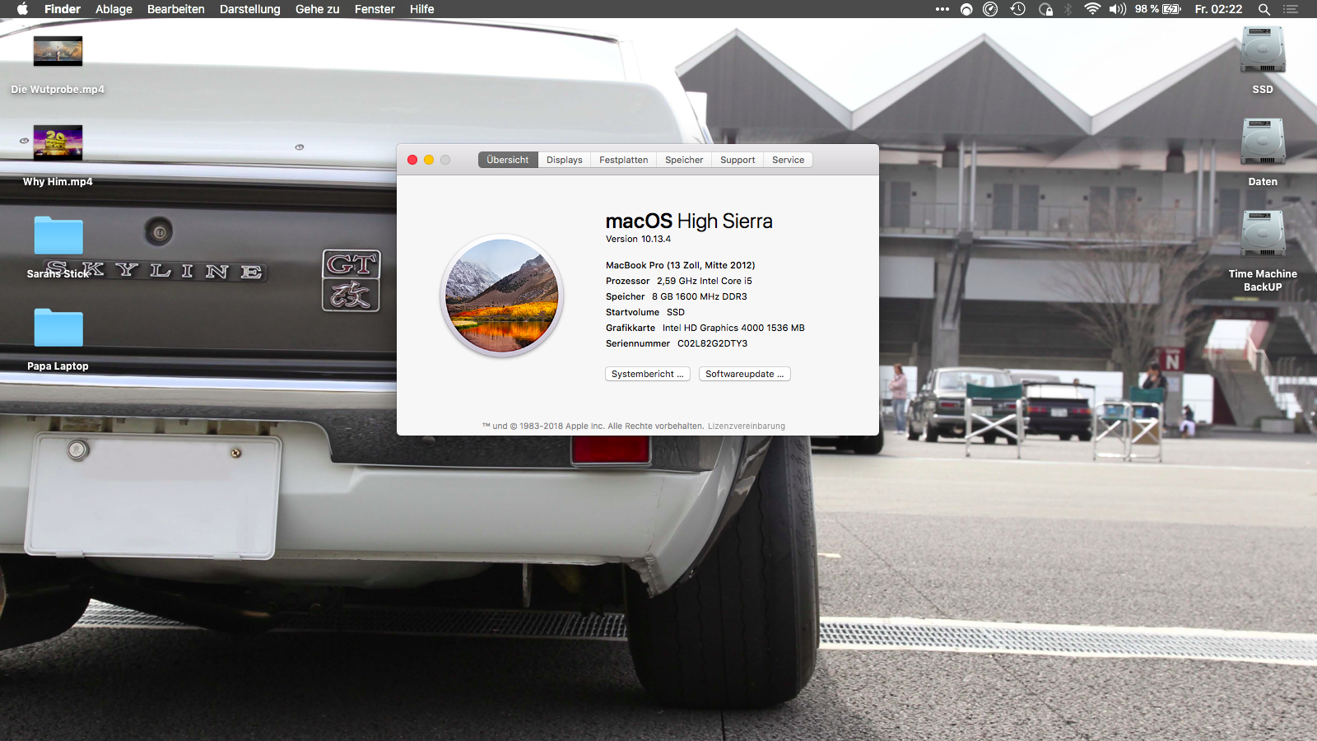Open the Lizenzvereinbarung link
Screen dimensions: 1317x741
tap(747, 426)
